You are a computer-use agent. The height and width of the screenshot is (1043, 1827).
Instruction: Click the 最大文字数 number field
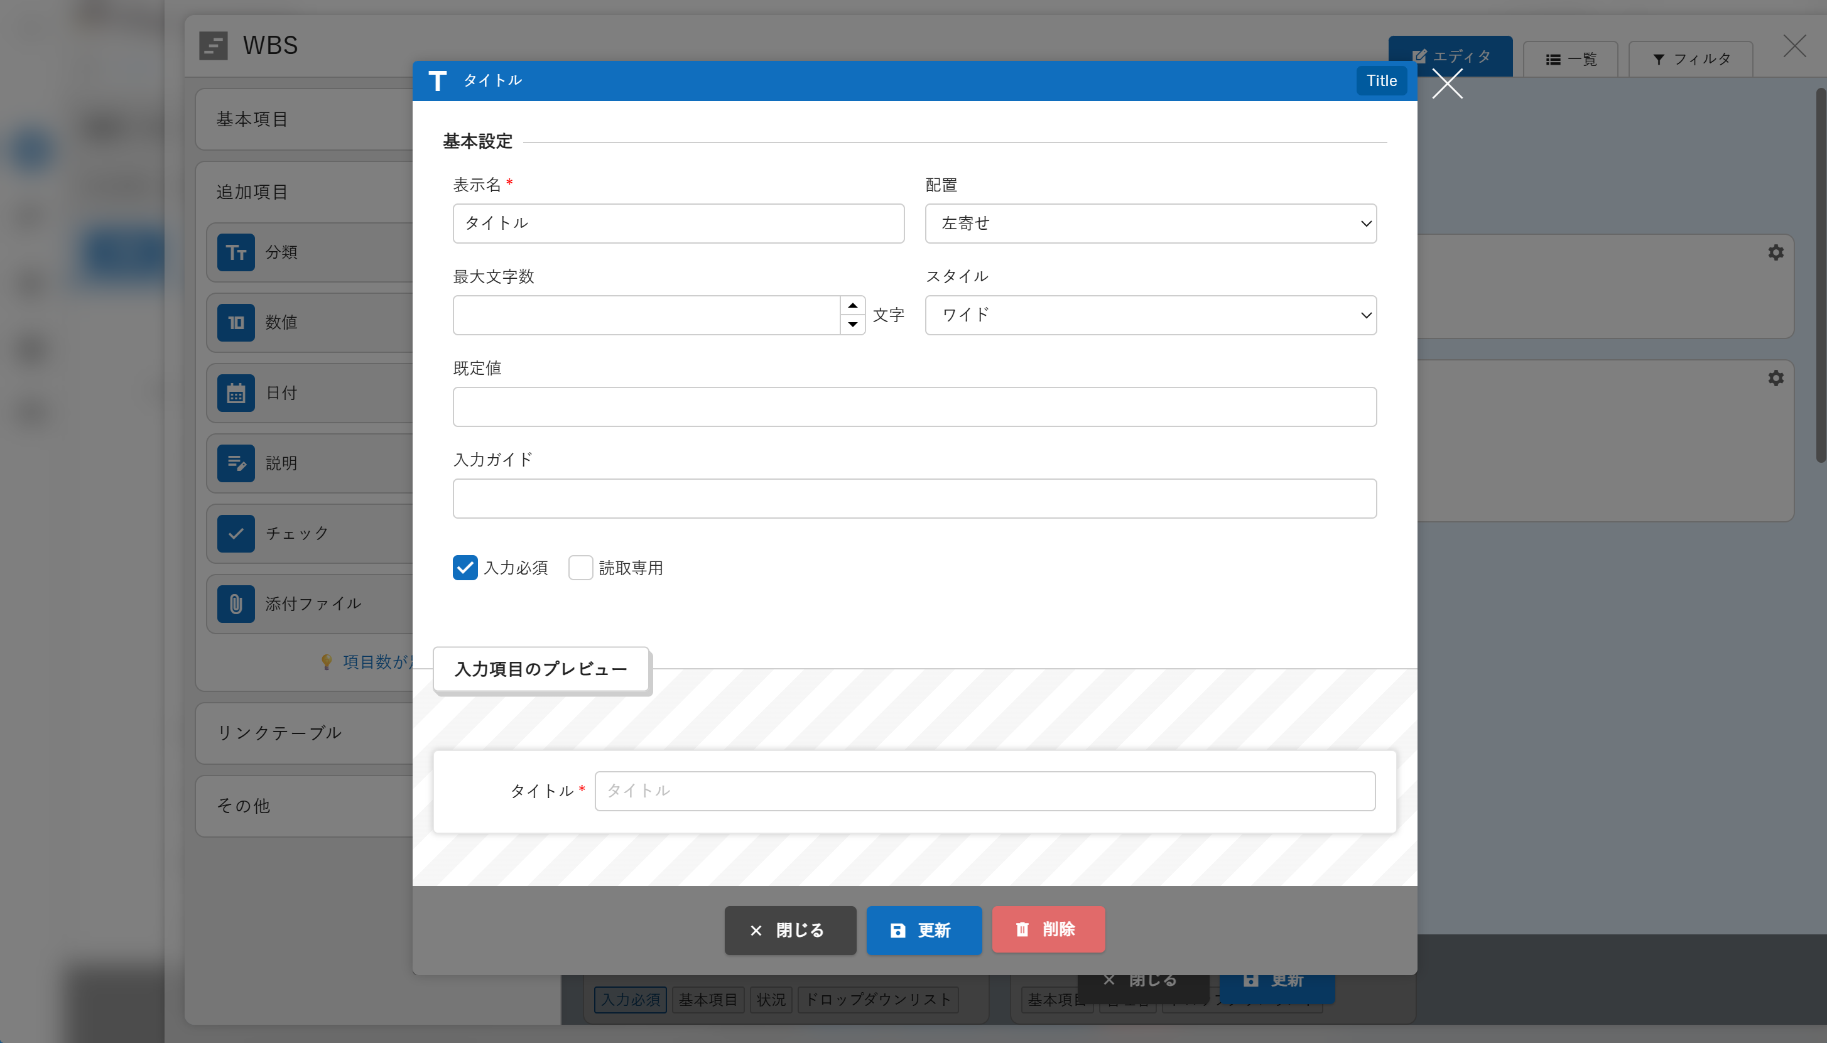coord(646,315)
